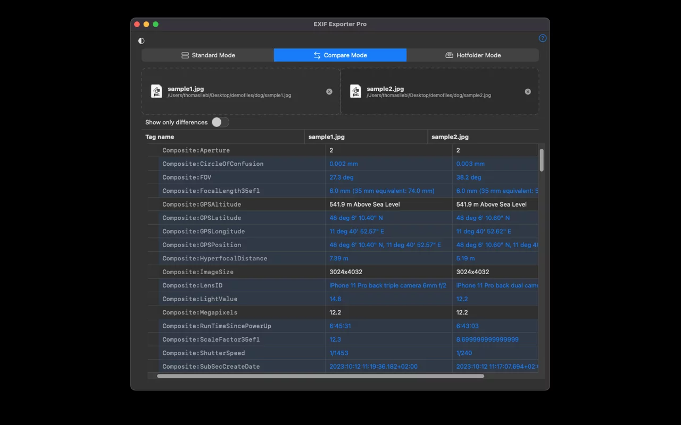Open the help question mark icon
Screen dimensions: 681x425
pyautogui.click(x=542, y=38)
